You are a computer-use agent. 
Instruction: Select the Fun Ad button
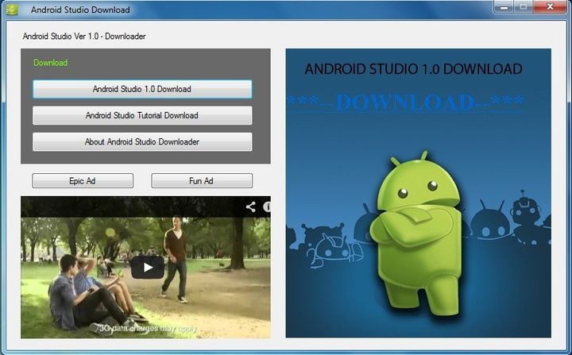[202, 180]
